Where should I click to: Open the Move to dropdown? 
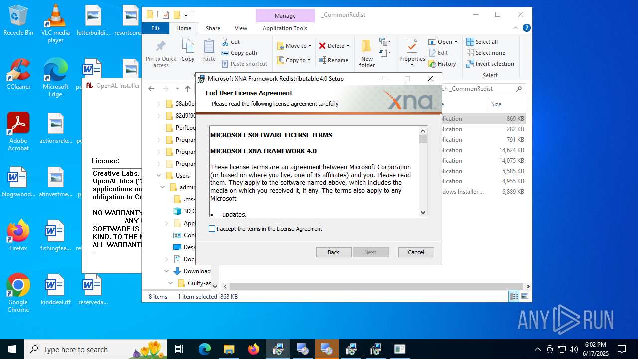[x=294, y=46]
